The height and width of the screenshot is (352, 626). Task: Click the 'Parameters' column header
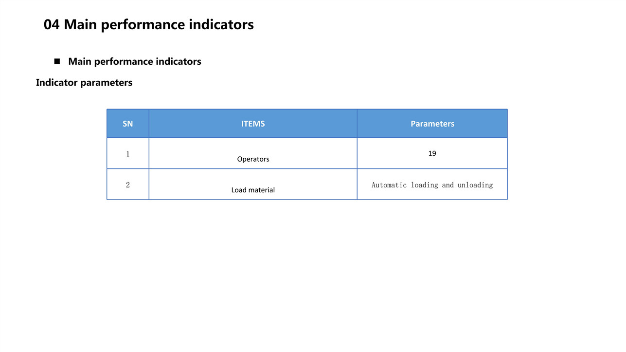pyautogui.click(x=432, y=124)
